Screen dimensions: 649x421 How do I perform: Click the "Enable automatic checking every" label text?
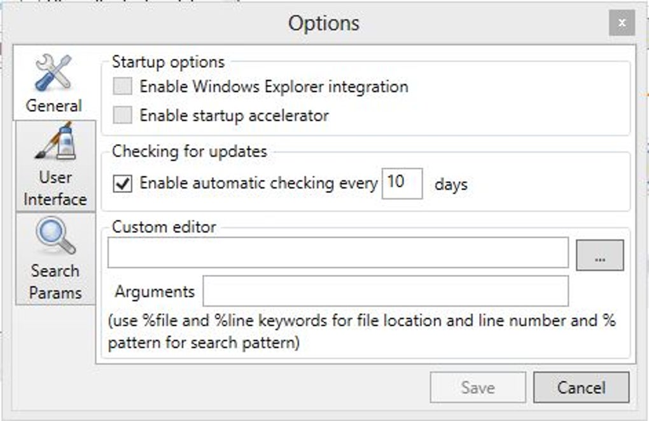point(258,184)
